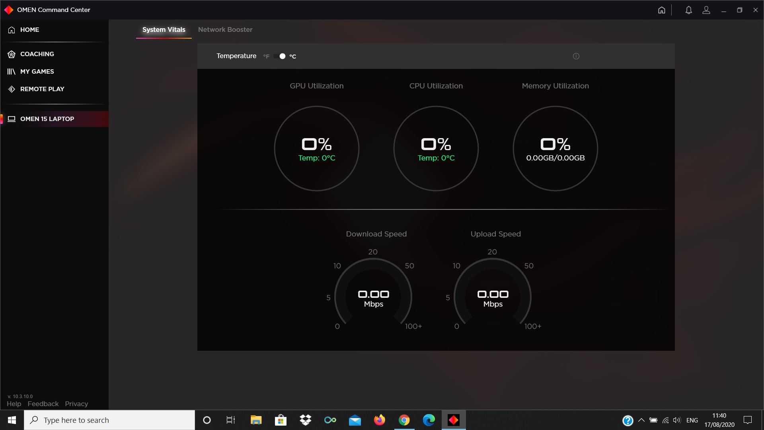Toggle temperature unit between °F and °C
The height and width of the screenshot is (430, 764).
point(280,56)
